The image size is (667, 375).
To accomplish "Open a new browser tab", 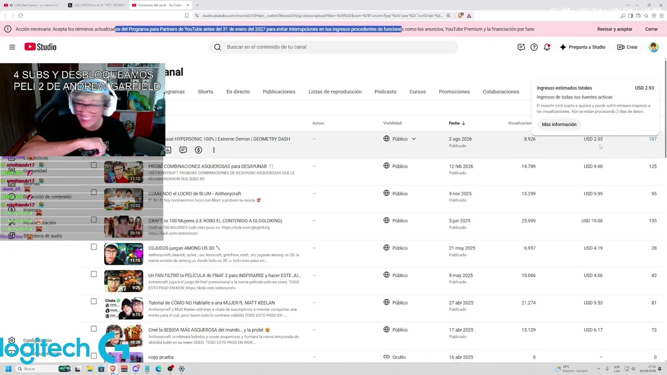I will 197,5.
